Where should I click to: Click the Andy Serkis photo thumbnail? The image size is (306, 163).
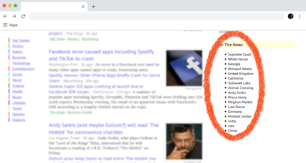click(184, 141)
